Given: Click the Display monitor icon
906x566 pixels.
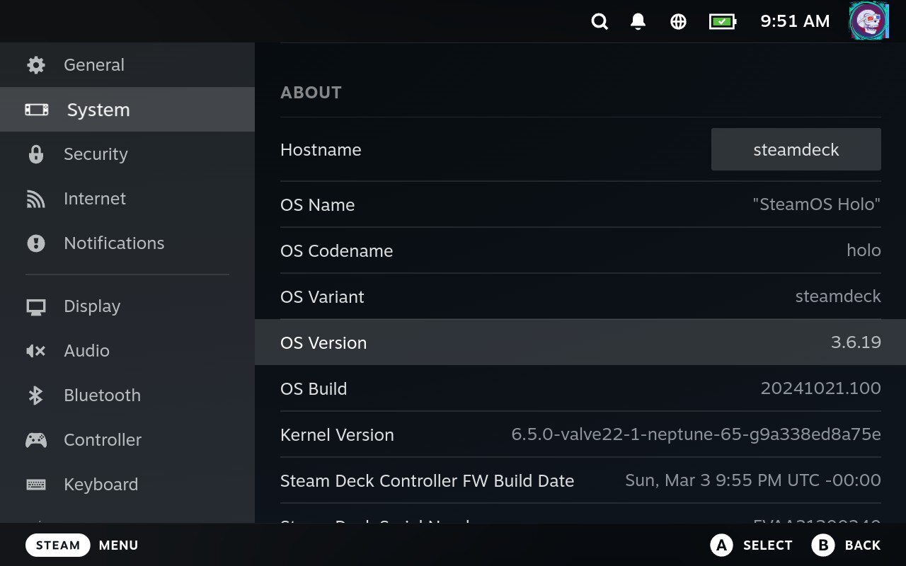Looking at the screenshot, I should (35, 306).
